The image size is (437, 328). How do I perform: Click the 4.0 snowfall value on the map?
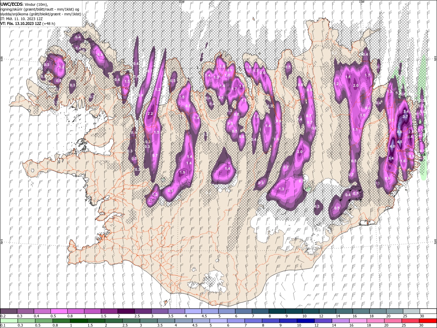(x=392, y=147)
